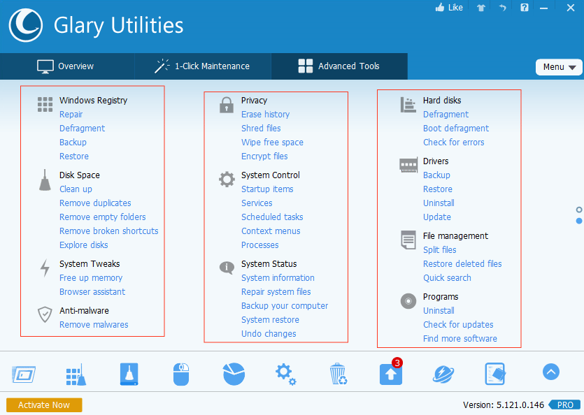The height and width of the screenshot is (415, 584).
Task: Select the Advanced Tools tab
Action: (x=339, y=66)
